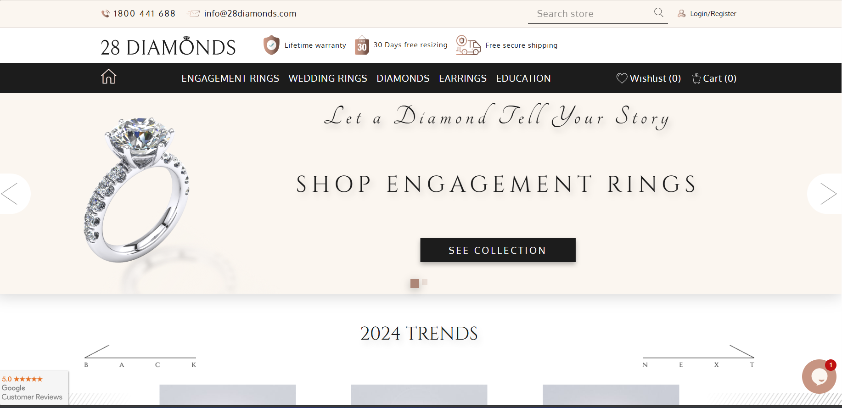842x408 pixels.
Task: Click the 30 Days free resizing text
Action: click(x=410, y=45)
